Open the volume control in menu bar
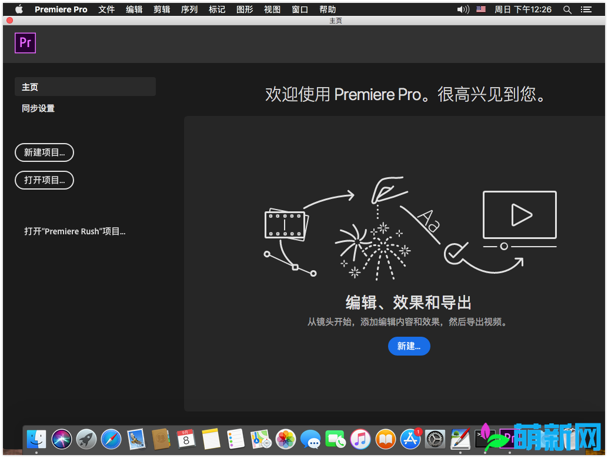 [463, 9]
